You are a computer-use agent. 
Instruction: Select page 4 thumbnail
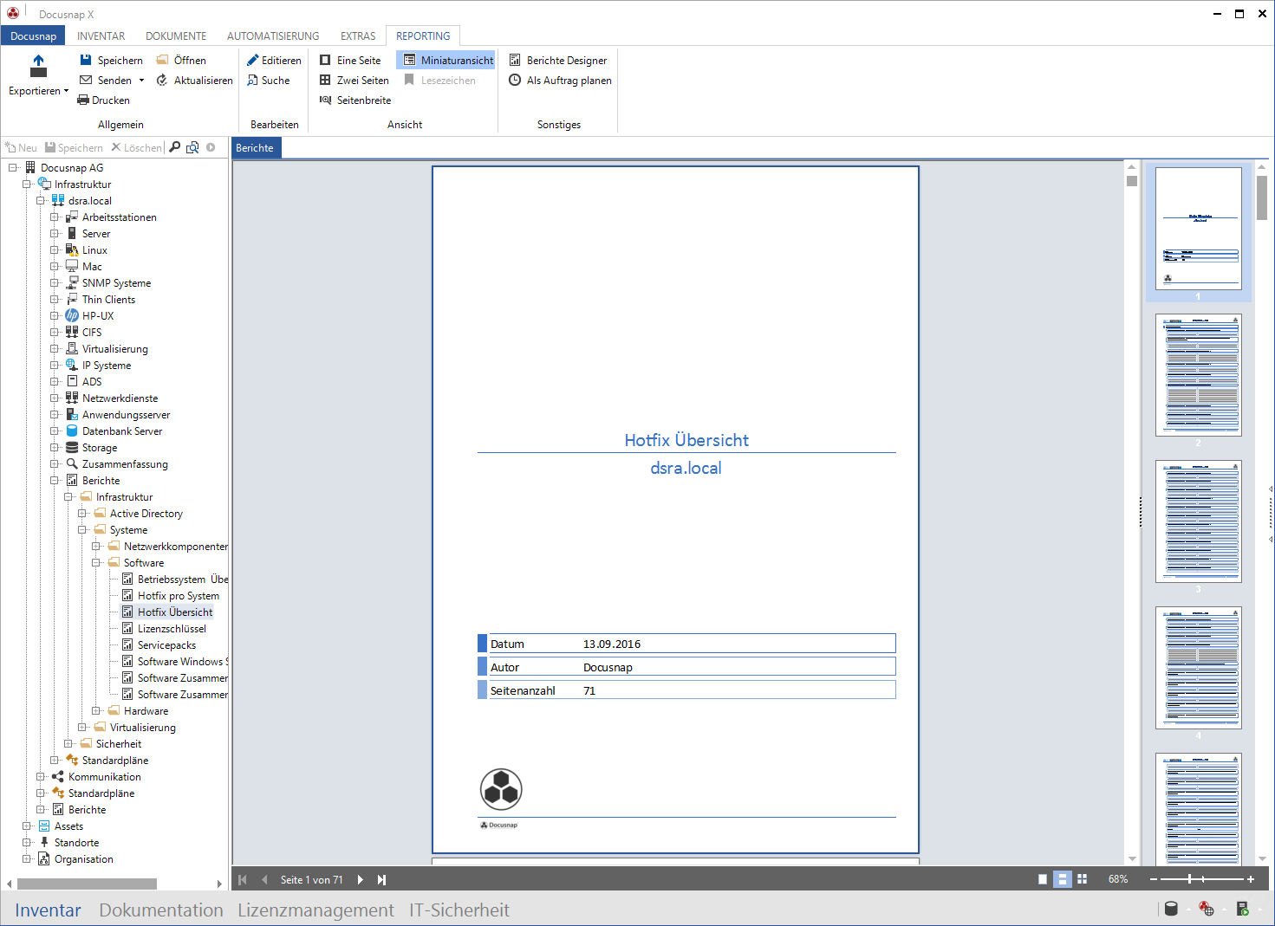[1198, 668]
